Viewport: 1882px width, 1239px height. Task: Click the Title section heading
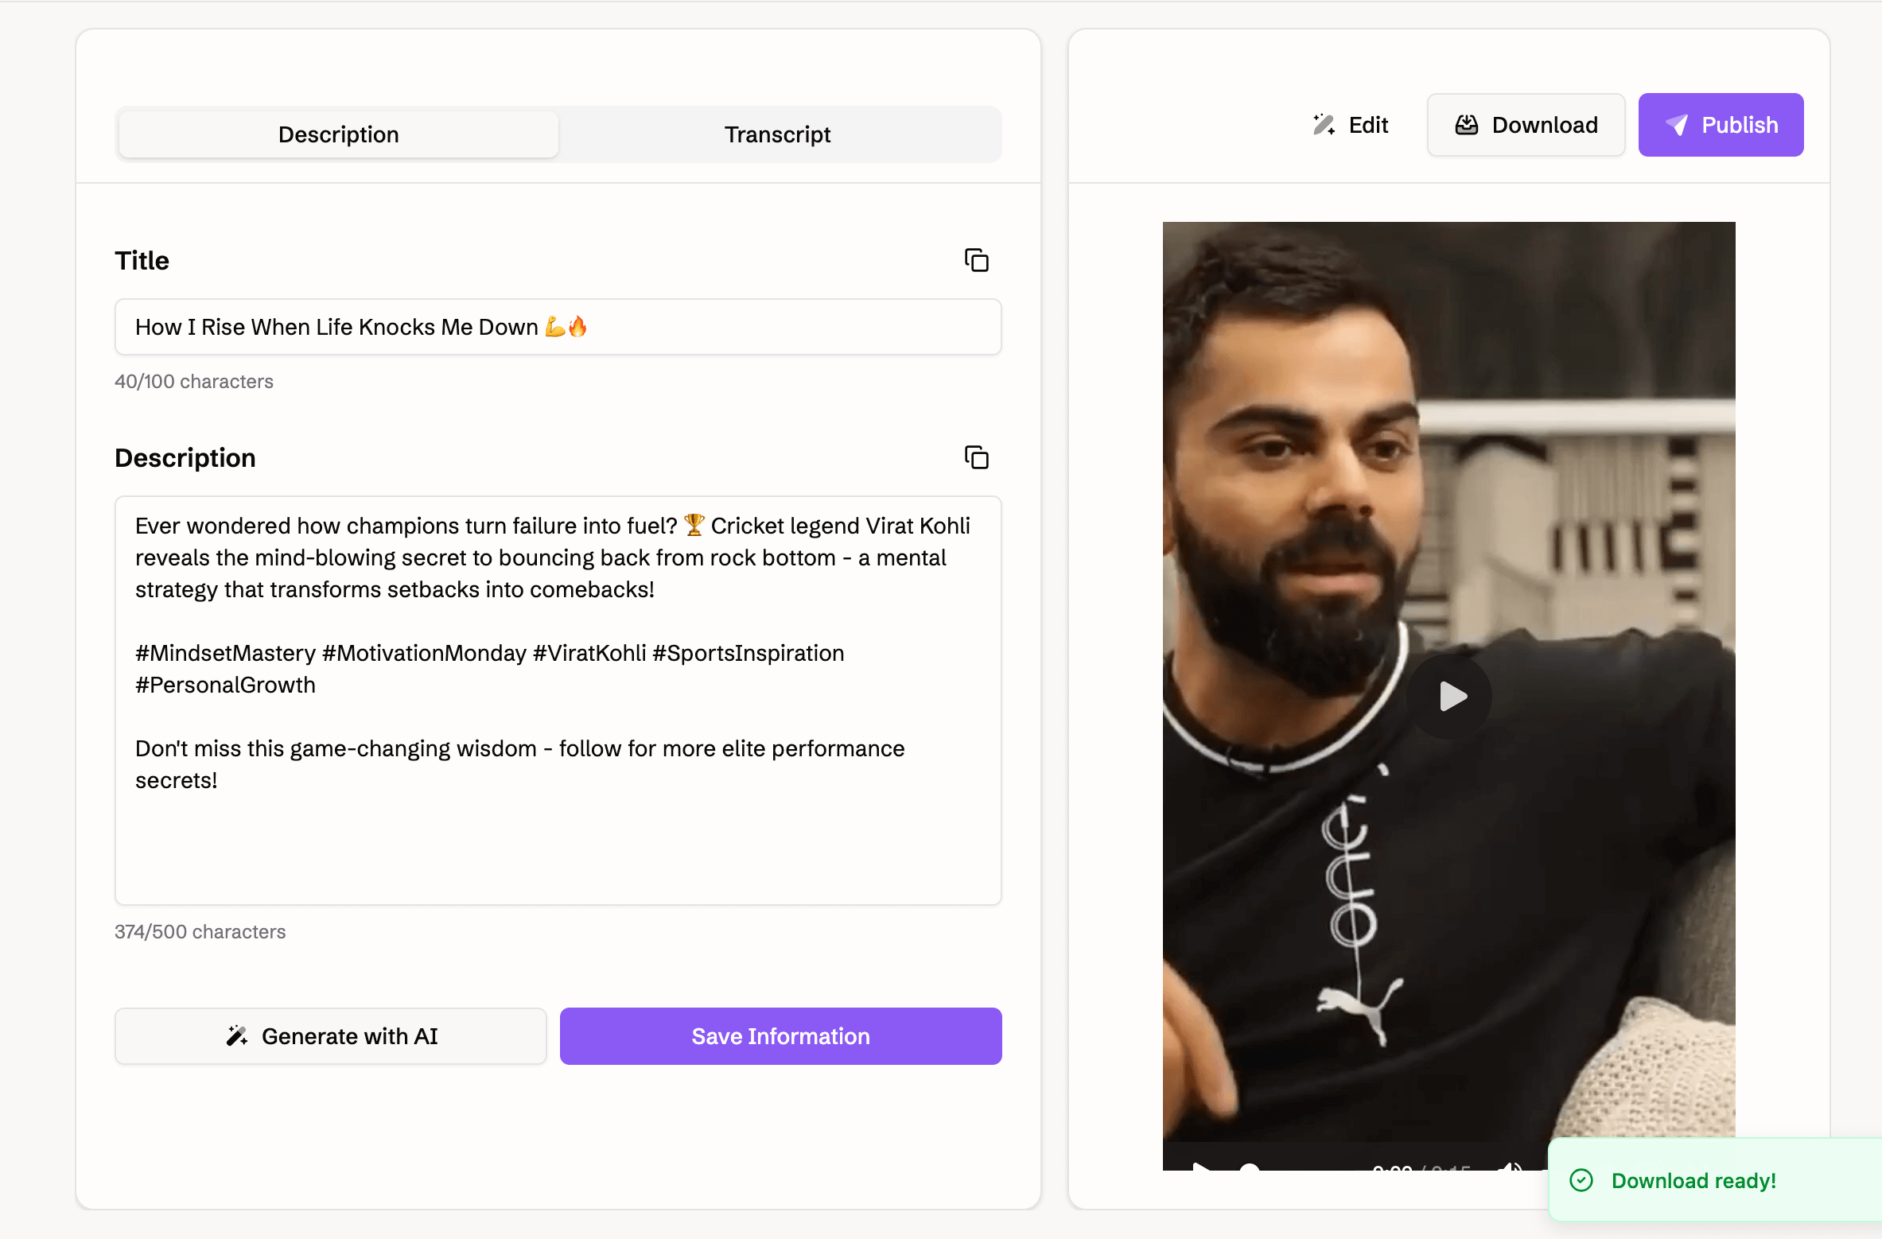(142, 261)
